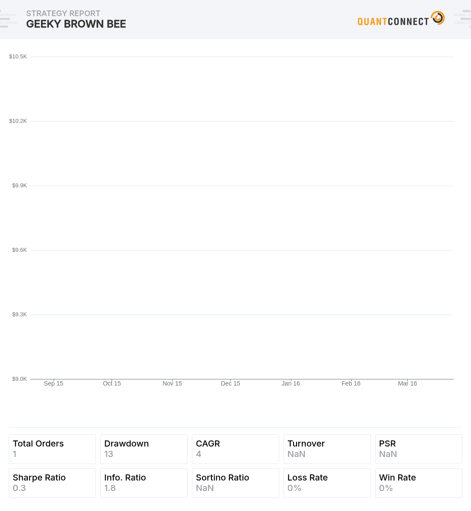Select the Sharpe Ratio card
The width and height of the screenshot is (471, 511).
click(x=52, y=483)
